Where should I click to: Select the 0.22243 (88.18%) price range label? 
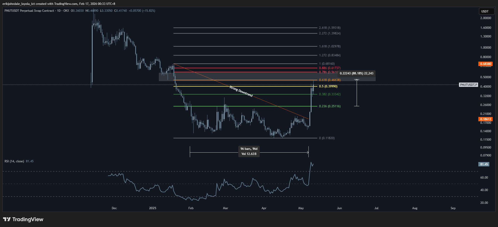(x=356, y=73)
